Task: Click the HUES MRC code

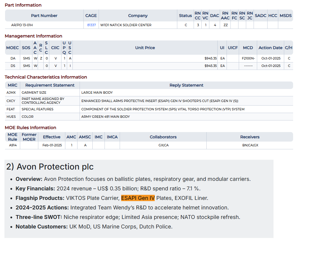Action: click(11, 117)
